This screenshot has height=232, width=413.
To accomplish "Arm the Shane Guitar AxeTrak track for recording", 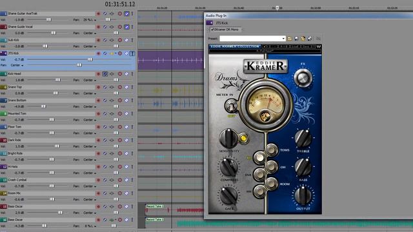I will pyautogui.click(x=99, y=14).
